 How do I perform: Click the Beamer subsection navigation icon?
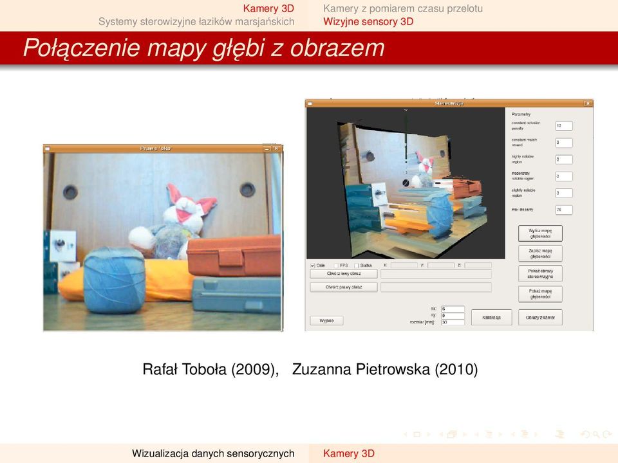tap(489, 435)
